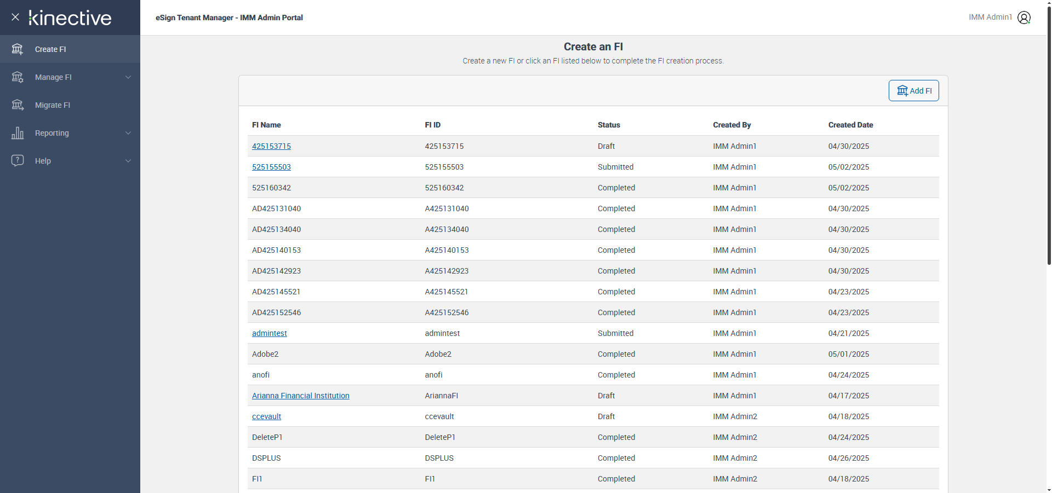Expand the Help submenu chevron
Viewport: 1052px width, 493px height.
128,161
